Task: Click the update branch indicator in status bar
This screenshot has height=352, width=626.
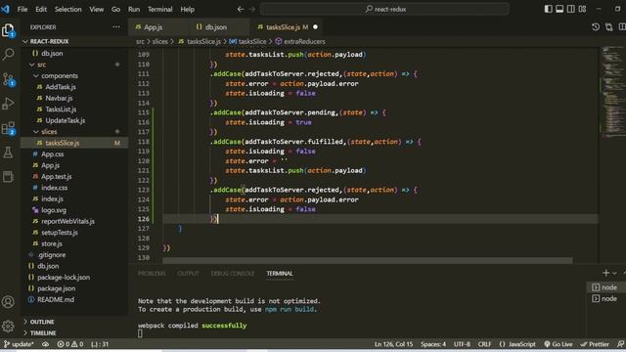Action: pyautogui.click(x=19, y=344)
